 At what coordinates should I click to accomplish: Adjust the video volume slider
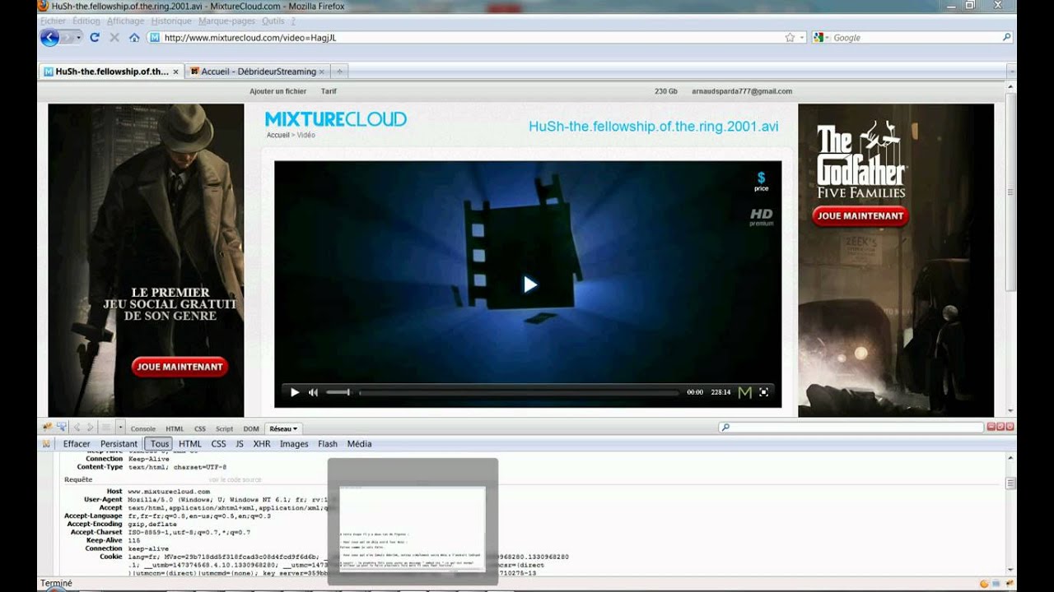(x=338, y=392)
